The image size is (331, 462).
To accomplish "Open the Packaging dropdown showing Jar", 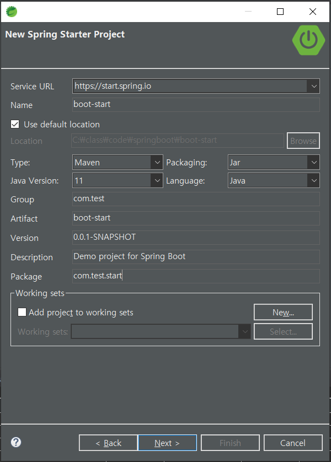I will point(313,162).
